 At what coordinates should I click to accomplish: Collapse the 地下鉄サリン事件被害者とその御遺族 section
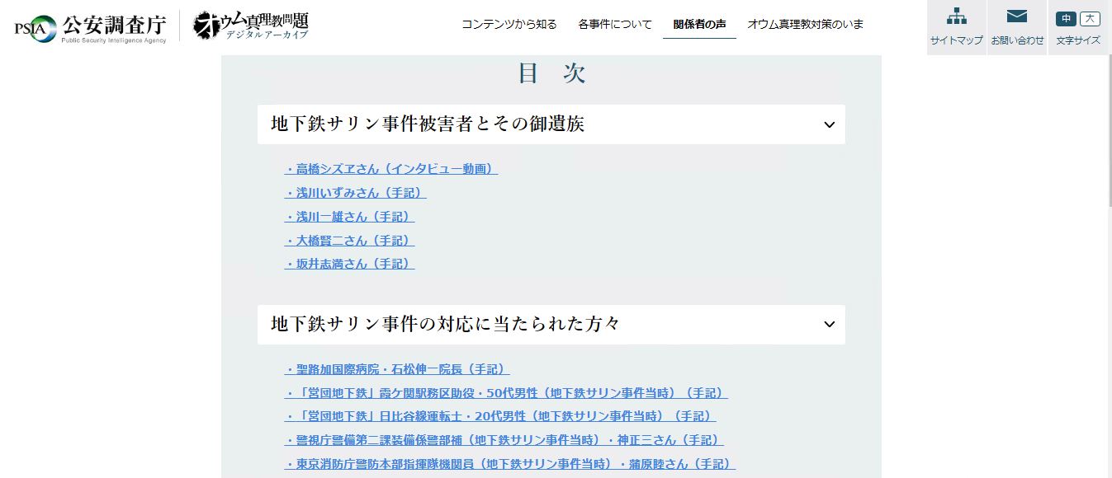pyautogui.click(x=828, y=124)
